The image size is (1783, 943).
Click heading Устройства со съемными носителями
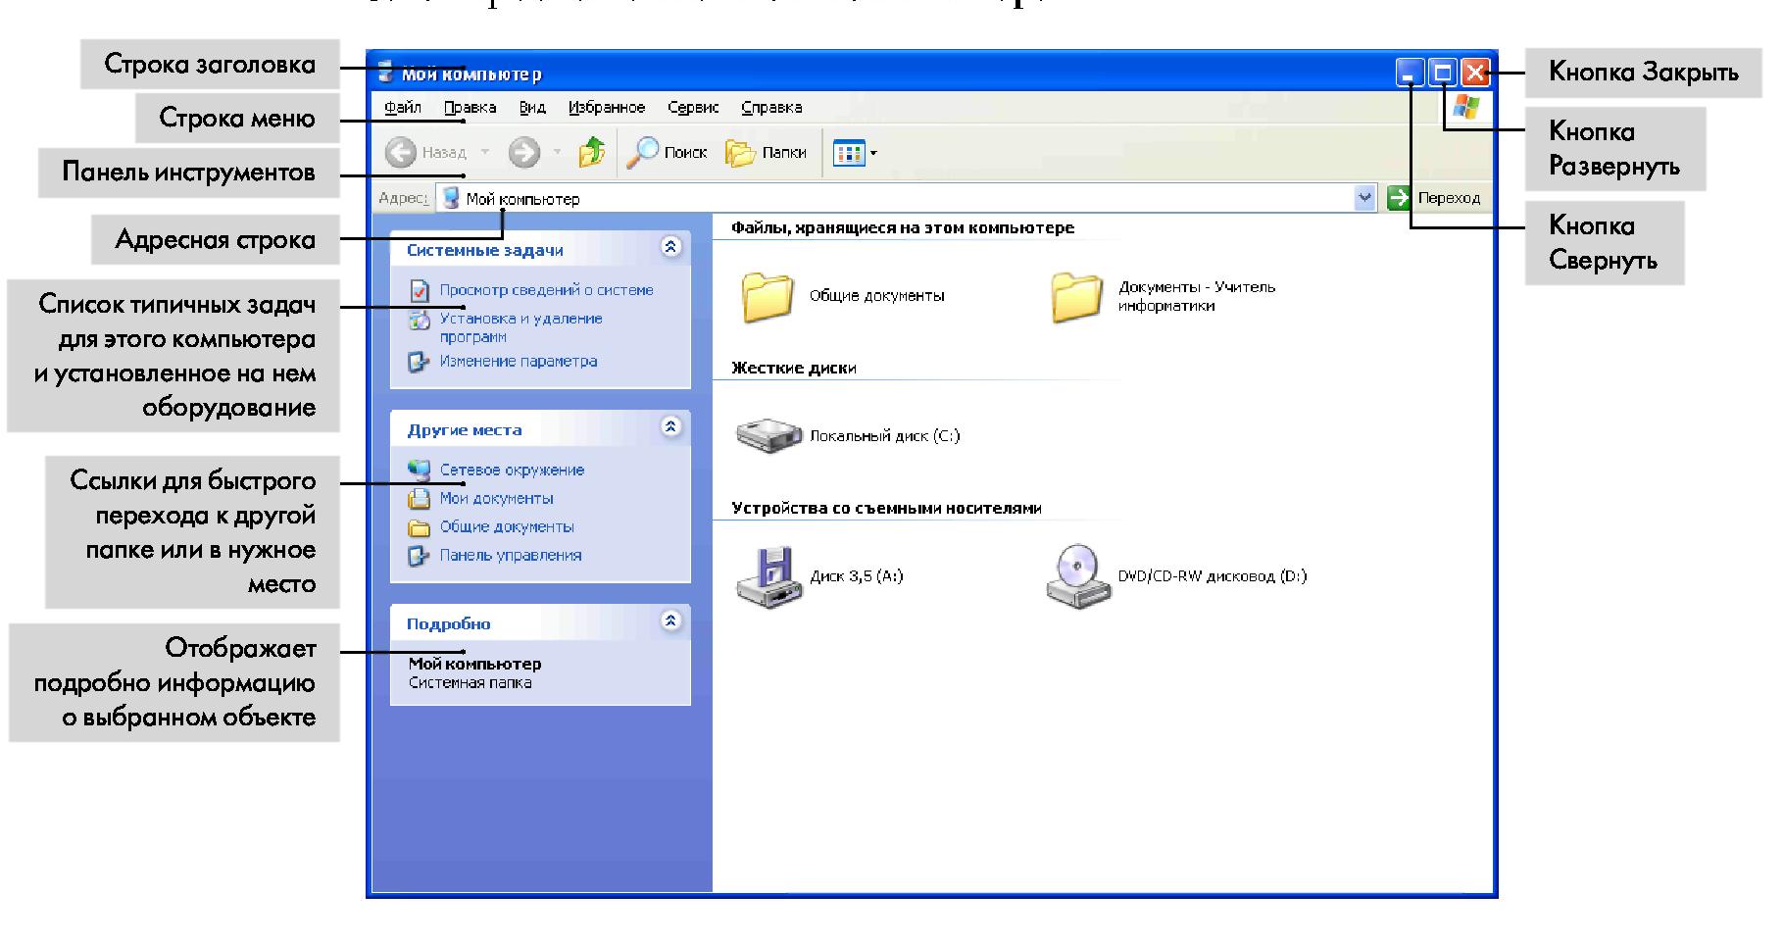pyautogui.click(x=886, y=509)
